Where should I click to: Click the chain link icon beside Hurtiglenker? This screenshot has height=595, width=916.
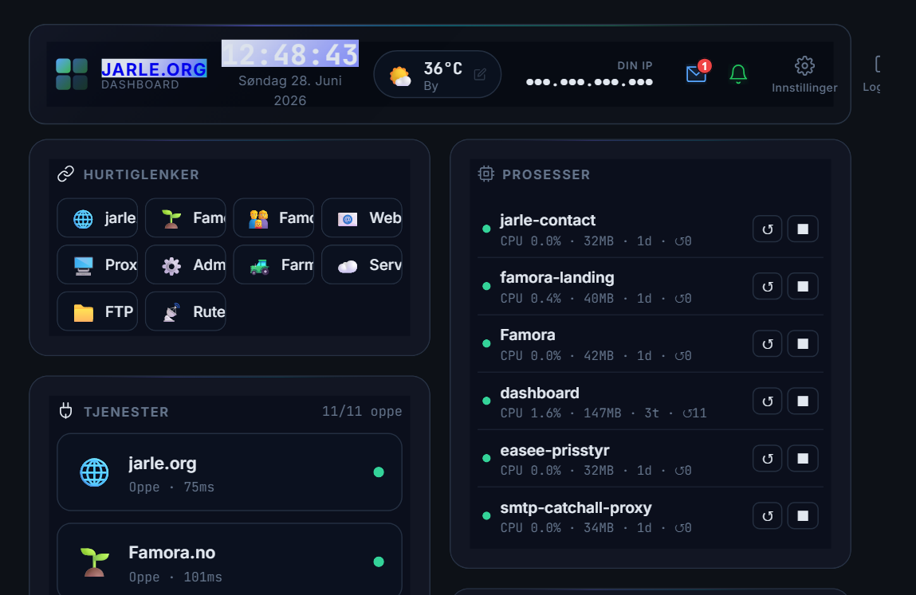coord(66,174)
